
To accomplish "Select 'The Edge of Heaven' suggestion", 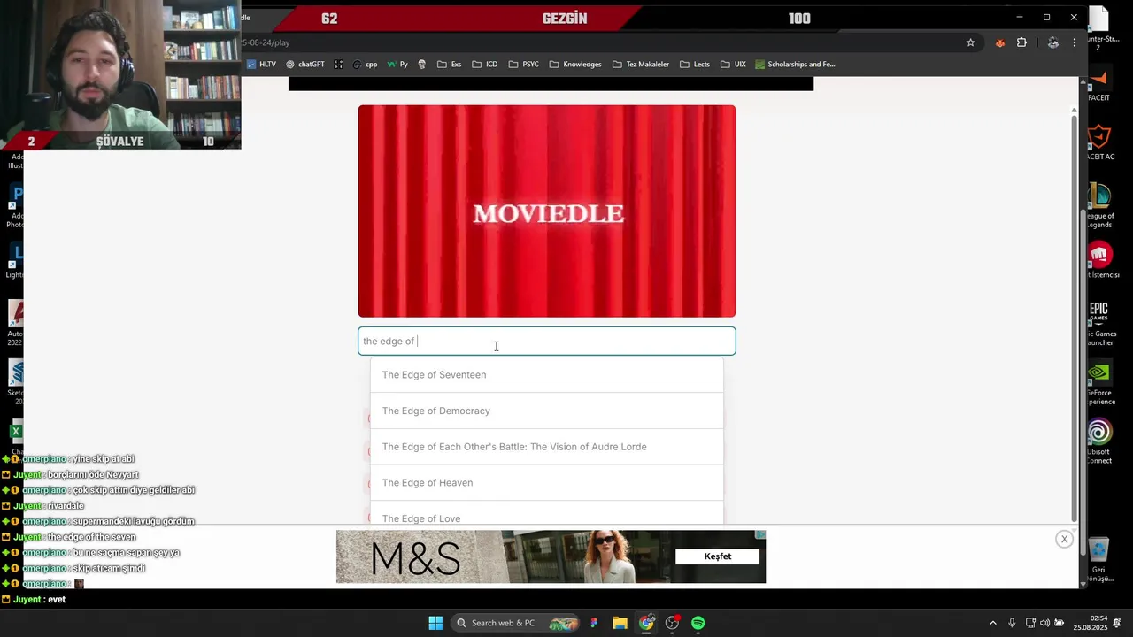I will pos(546,482).
